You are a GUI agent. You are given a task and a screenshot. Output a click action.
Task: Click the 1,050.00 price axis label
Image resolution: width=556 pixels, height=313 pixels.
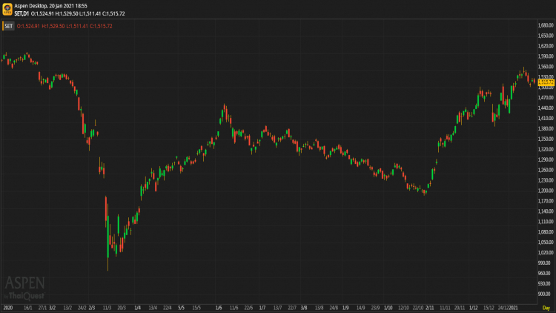point(546,243)
